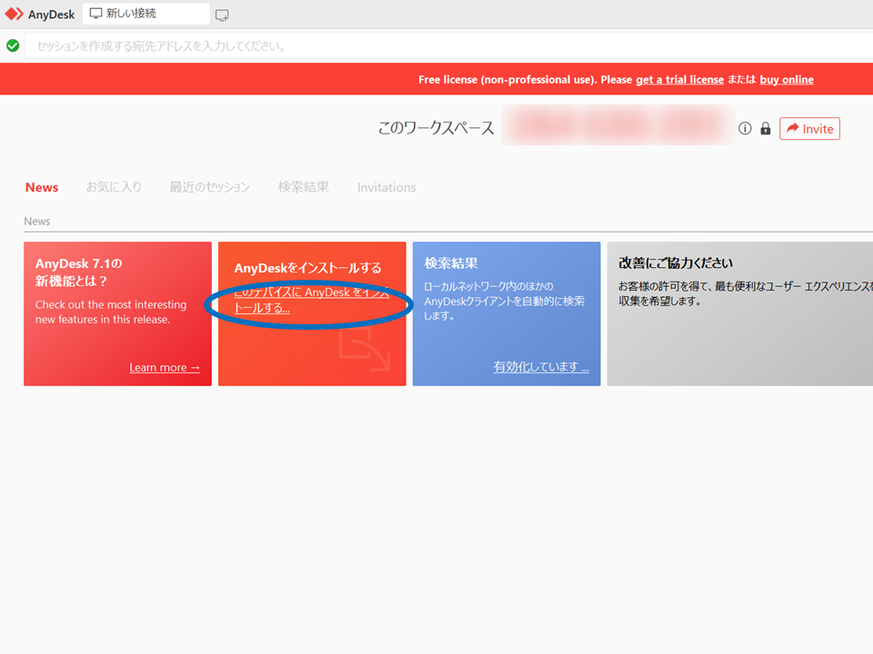873x654 pixels.
Task: Click the AnyDesk diamond logo
Action: pos(13,13)
